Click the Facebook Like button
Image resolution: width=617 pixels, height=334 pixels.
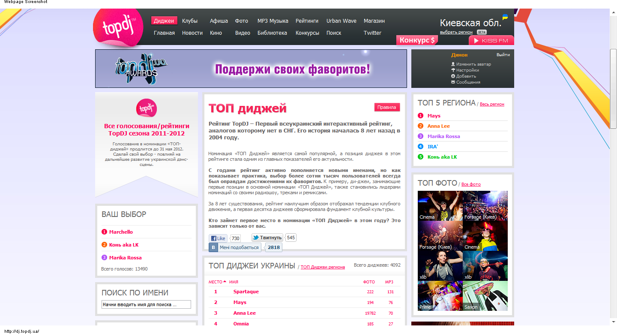tap(218, 238)
